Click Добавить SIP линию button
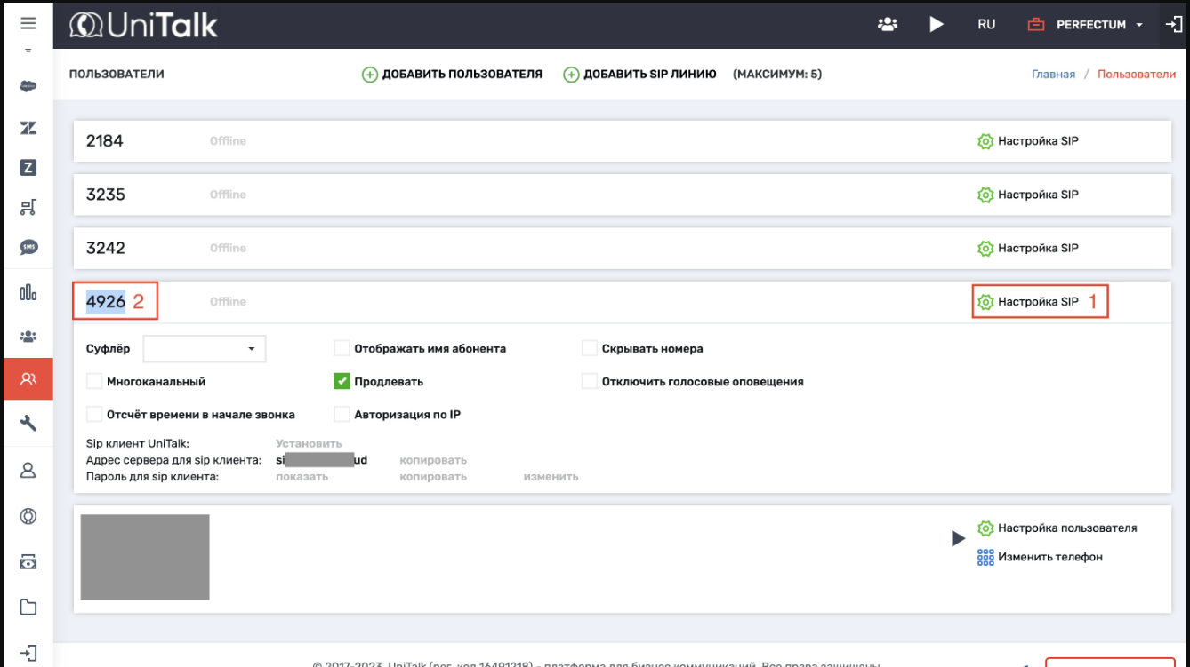 point(639,75)
